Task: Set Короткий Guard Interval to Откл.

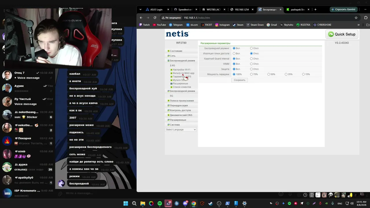Action: pos(251,59)
